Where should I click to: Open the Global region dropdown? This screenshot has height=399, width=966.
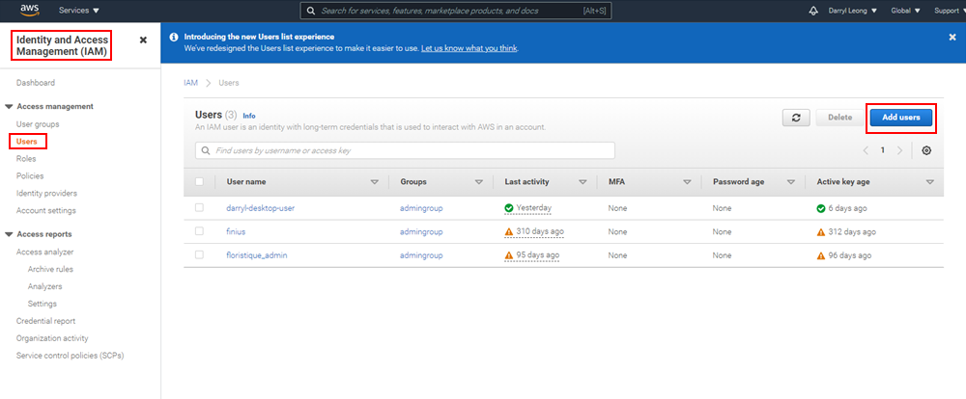click(x=906, y=11)
